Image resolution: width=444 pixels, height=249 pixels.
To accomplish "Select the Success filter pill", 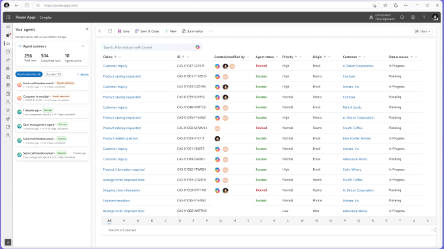I will tap(54, 74).
